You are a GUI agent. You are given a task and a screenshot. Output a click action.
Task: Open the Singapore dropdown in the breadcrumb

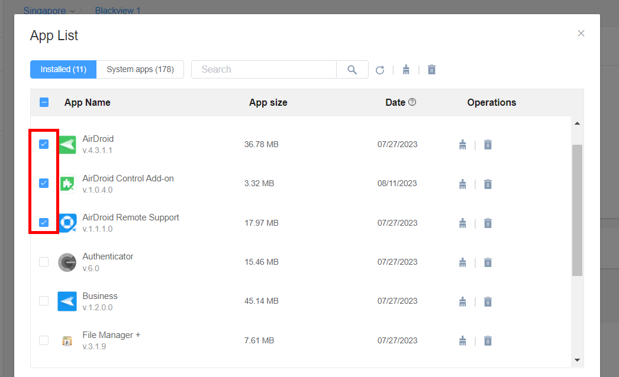(x=49, y=11)
